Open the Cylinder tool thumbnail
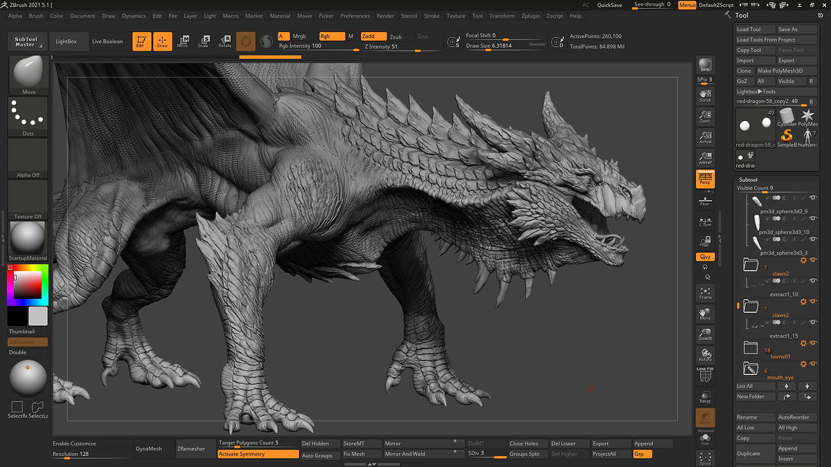 click(787, 116)
